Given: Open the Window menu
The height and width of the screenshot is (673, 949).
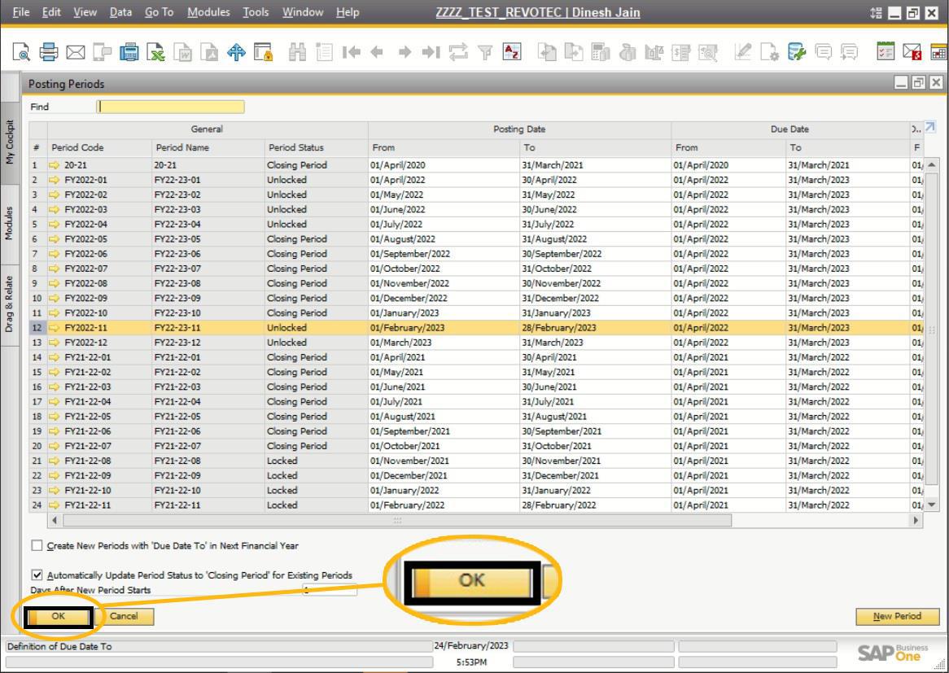Looking at the screenshot, I should [303, 12].
